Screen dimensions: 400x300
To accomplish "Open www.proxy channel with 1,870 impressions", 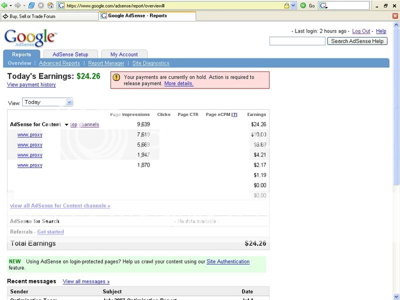I will coord(30,165).
